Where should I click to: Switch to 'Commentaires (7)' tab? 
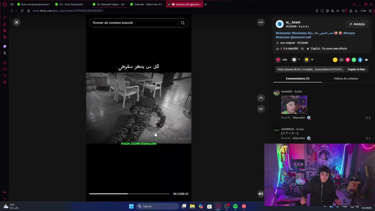coord(297,79)
